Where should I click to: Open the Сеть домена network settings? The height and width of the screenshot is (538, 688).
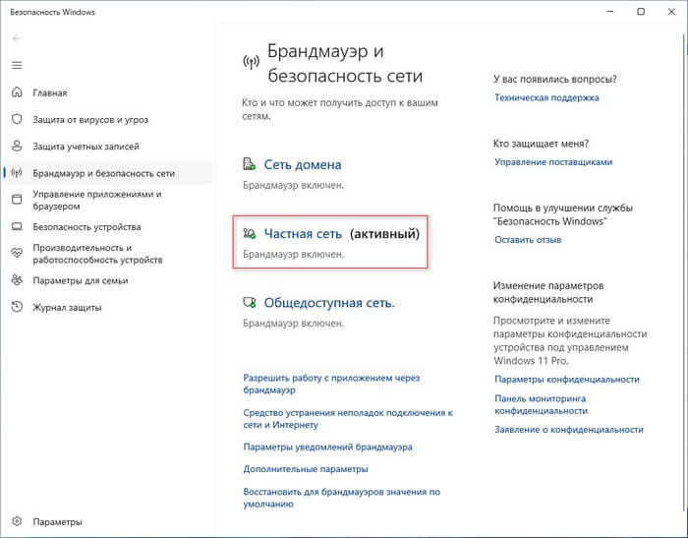click(303, 165)
